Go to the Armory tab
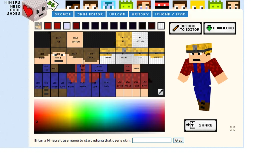257x161 pixels. pos(140,14)
